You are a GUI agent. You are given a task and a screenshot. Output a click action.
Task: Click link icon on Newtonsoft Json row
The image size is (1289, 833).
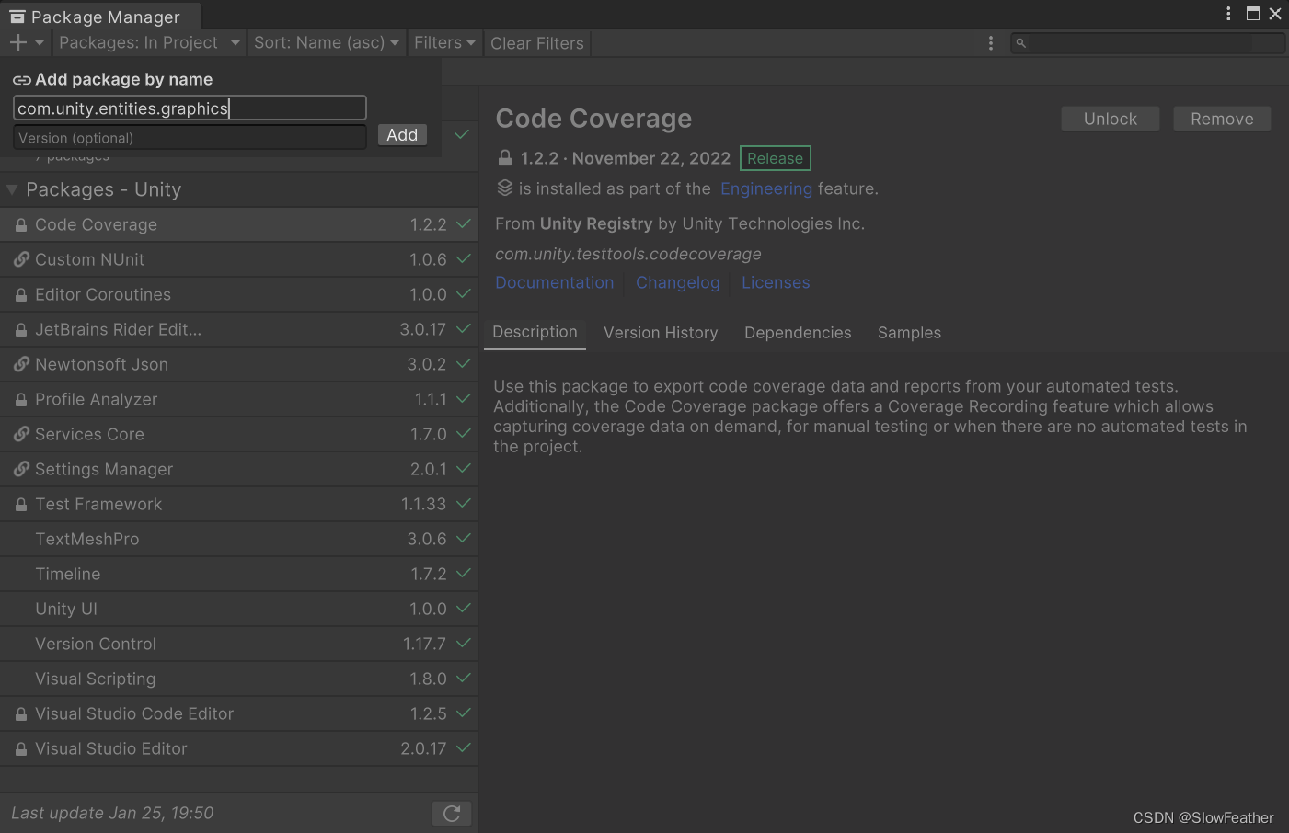click(21, 364)
